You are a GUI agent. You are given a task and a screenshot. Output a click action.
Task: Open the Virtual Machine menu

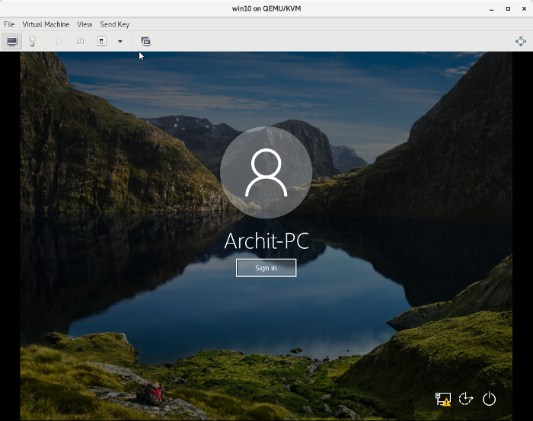click(x=46, y=24)
